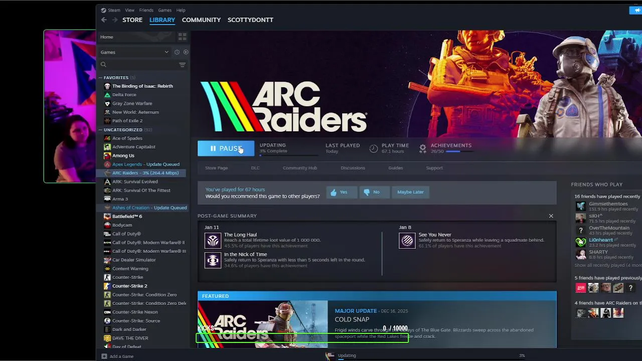Open the DLC link

coord(255,168)
